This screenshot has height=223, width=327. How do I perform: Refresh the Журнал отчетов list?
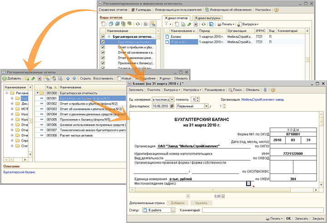[203, 24]
